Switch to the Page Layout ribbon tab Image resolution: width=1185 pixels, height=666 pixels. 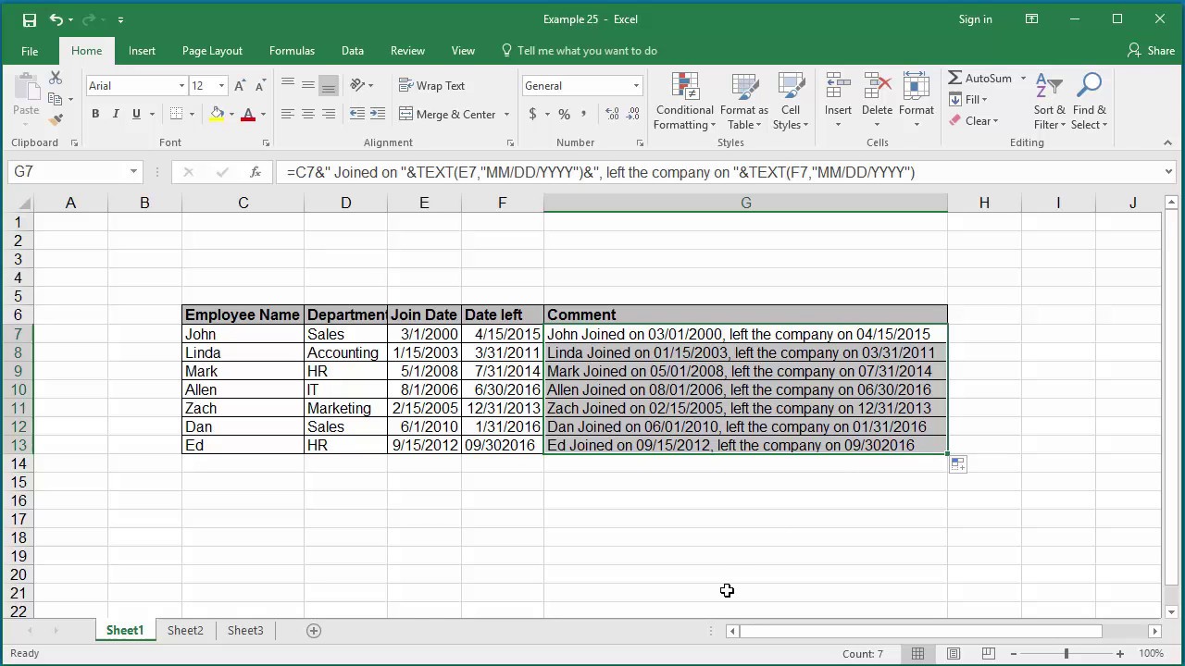(212, 51)
